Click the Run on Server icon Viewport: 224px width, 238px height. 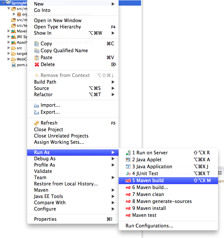pos(128,153)
